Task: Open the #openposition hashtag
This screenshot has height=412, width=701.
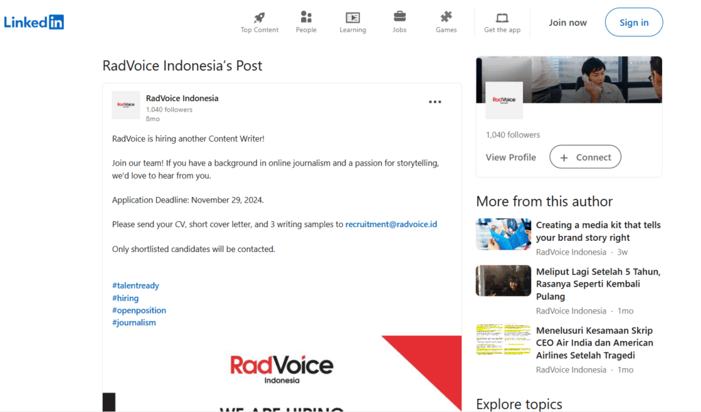Action: coord(139,310)
